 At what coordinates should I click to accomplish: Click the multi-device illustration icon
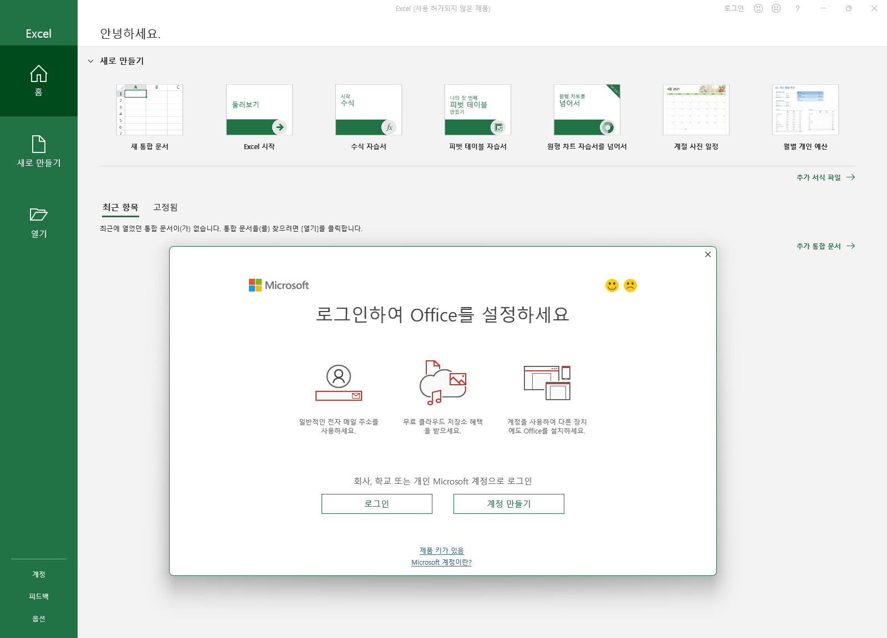(547, 382)
